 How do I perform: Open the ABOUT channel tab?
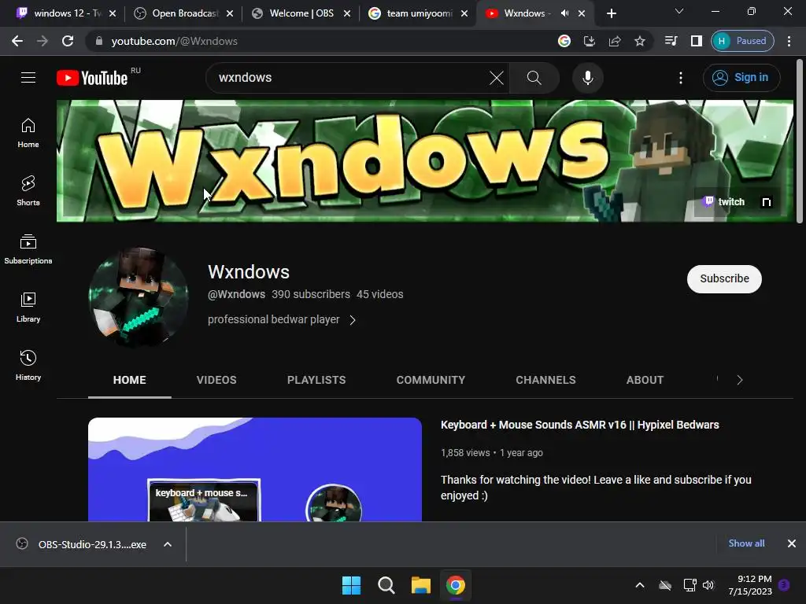tap(645, 380)
